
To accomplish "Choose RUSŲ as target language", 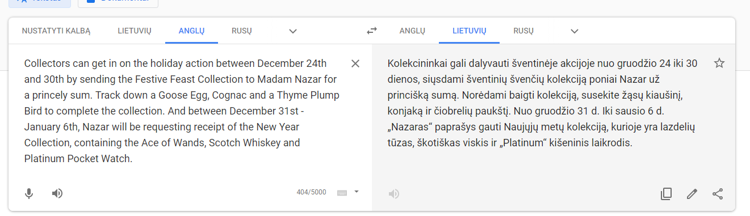I will [523, 31].
